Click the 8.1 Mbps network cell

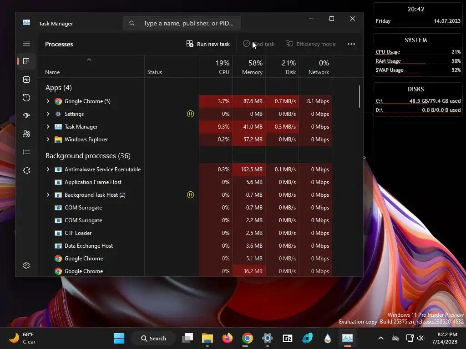316,101
